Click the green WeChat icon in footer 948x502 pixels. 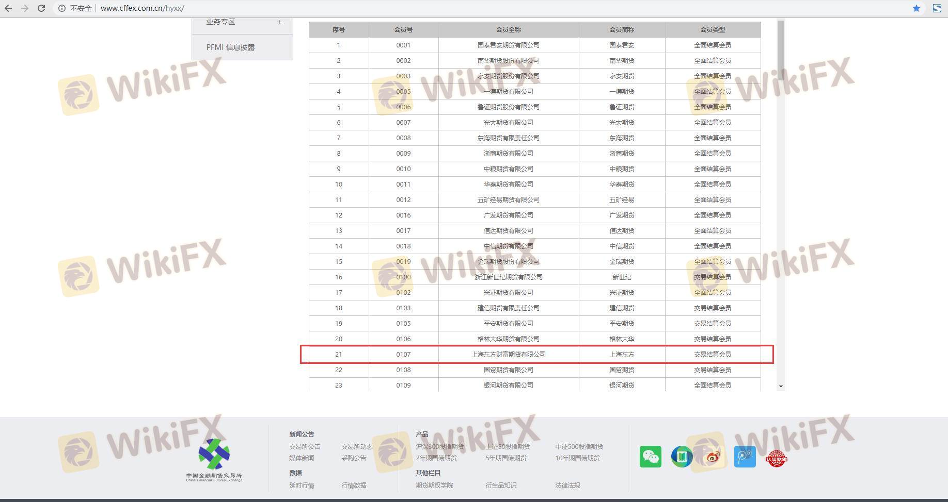(x=650, y=457)
